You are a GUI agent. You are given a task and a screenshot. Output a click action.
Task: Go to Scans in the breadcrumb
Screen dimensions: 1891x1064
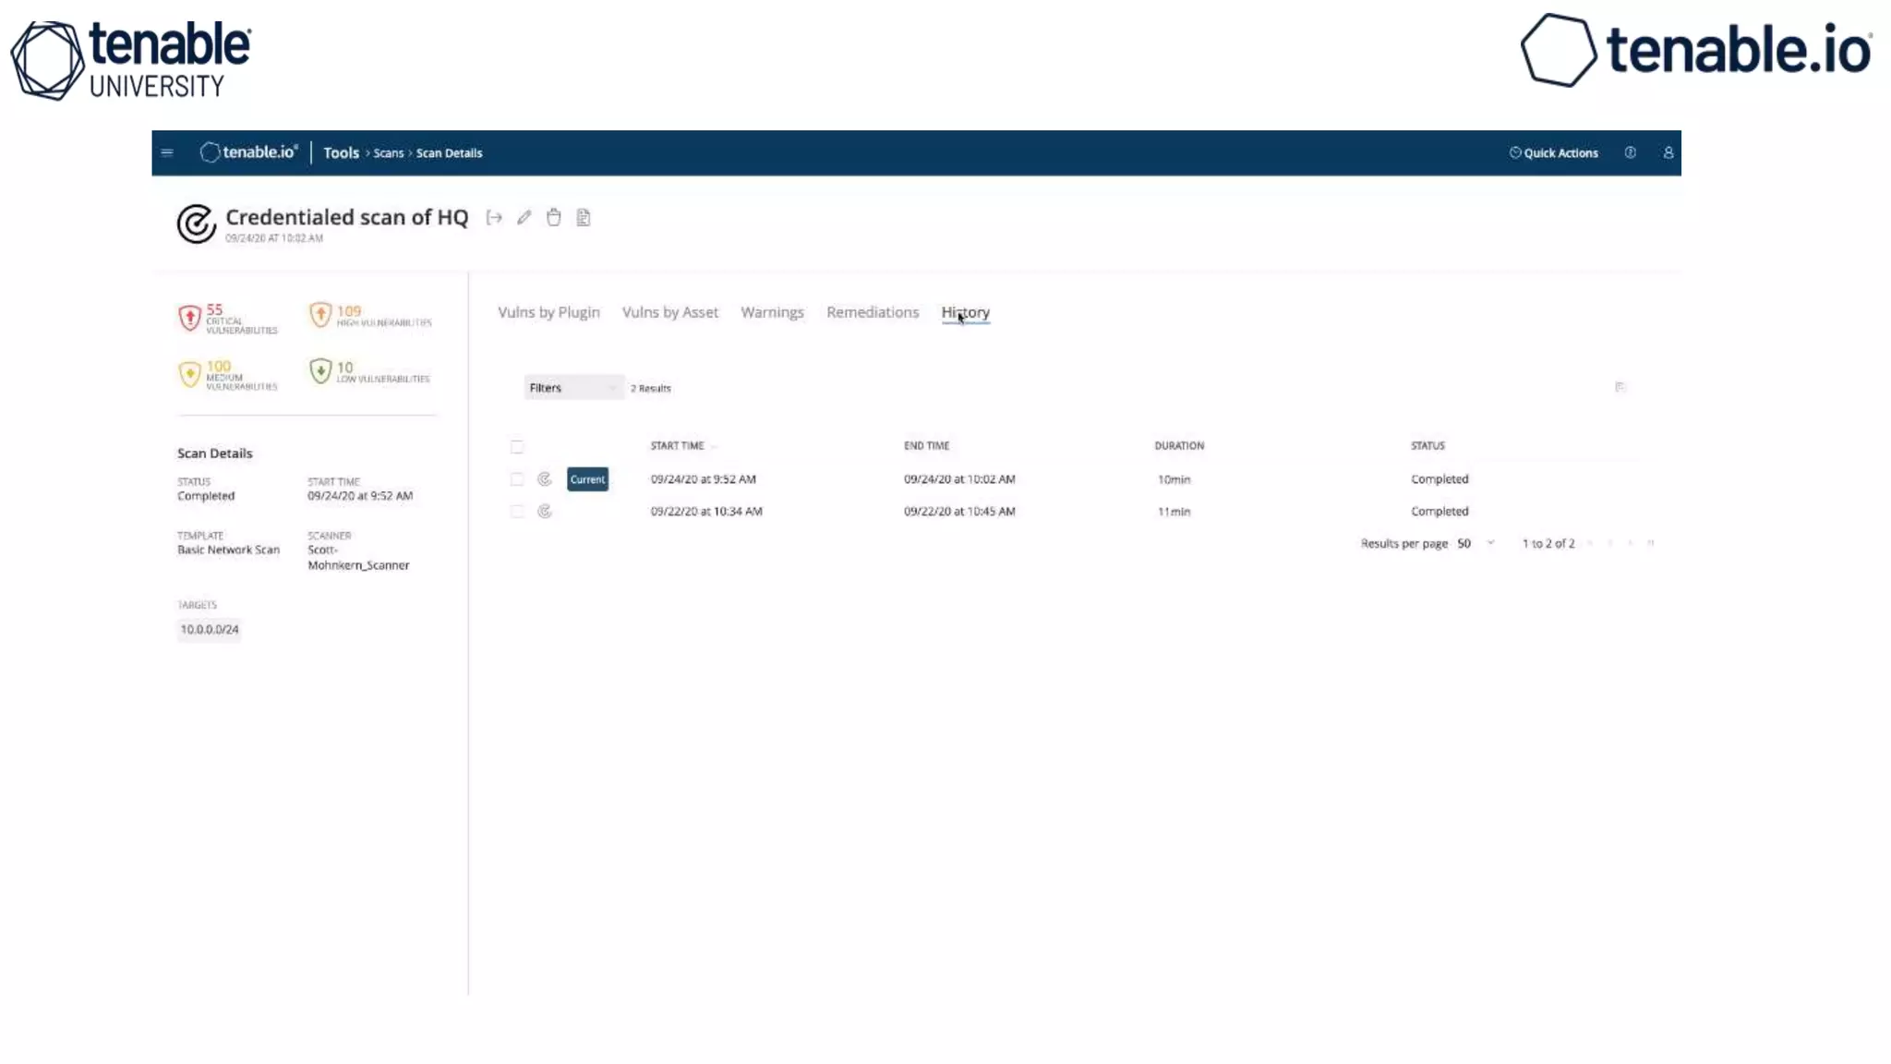pos(389,153)
